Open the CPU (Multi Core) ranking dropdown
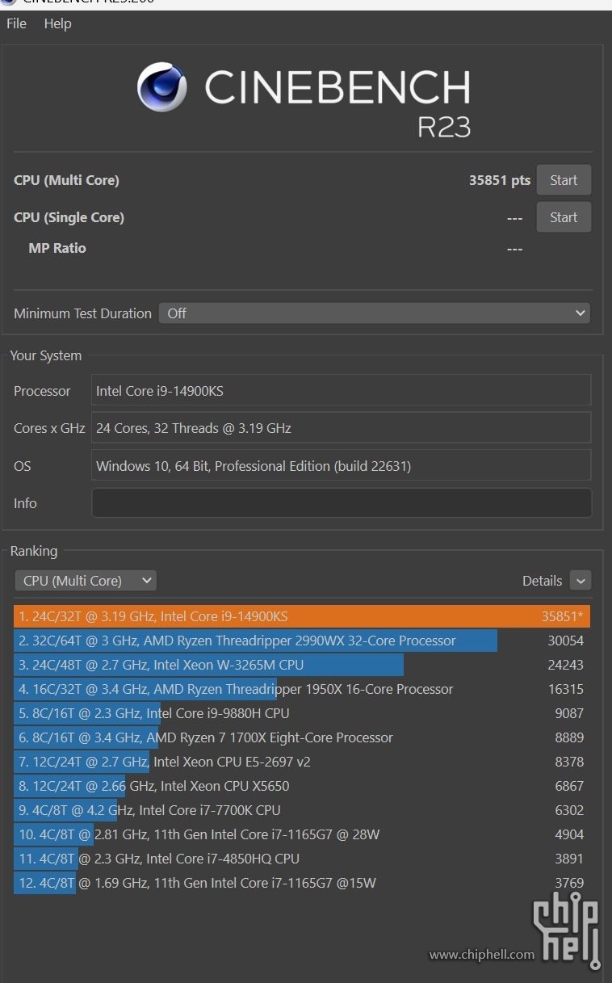This screenshot has height=983, width=612. [86, 580]
